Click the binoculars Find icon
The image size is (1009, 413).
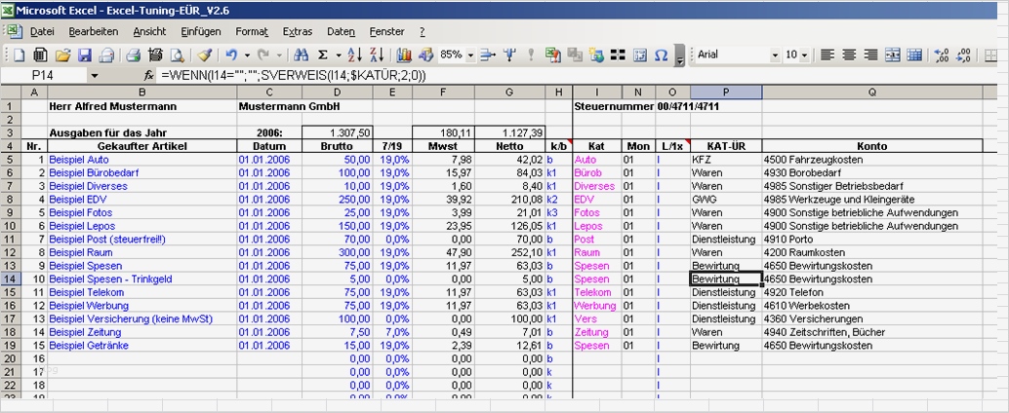click(x=302, y=56)
